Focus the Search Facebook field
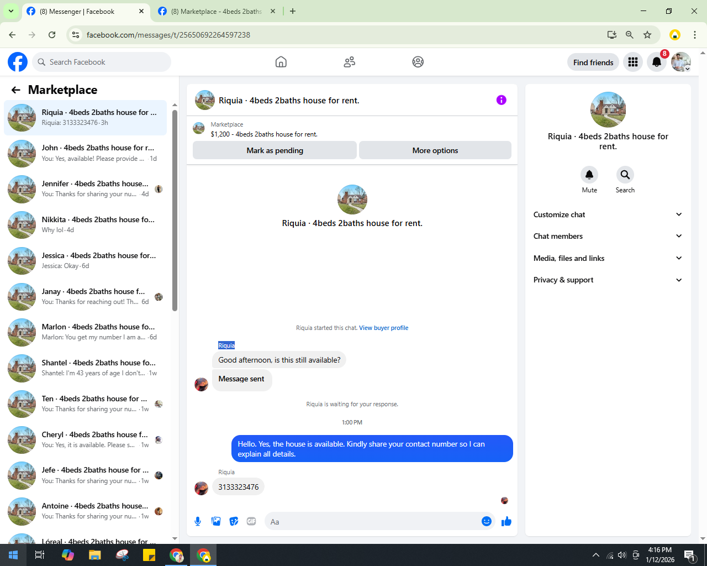This screenshot has height=566, width=707. coord(102,62)
